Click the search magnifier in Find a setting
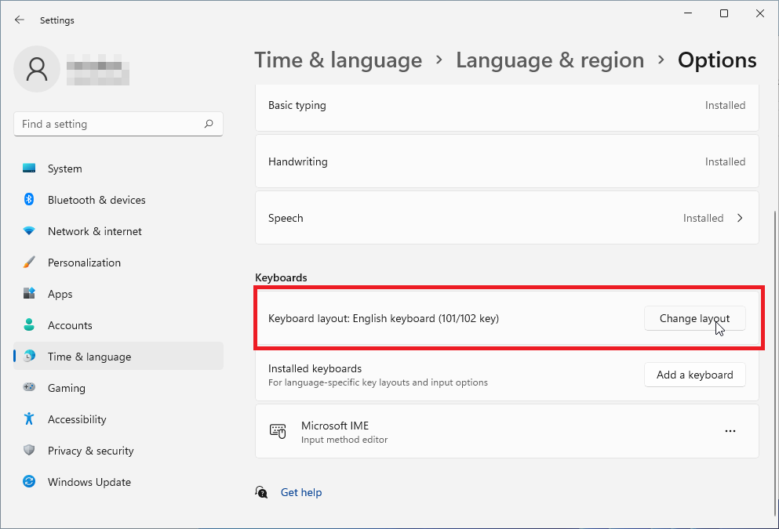The height and width of the screenshot is (529, 779). click(209, 124)
